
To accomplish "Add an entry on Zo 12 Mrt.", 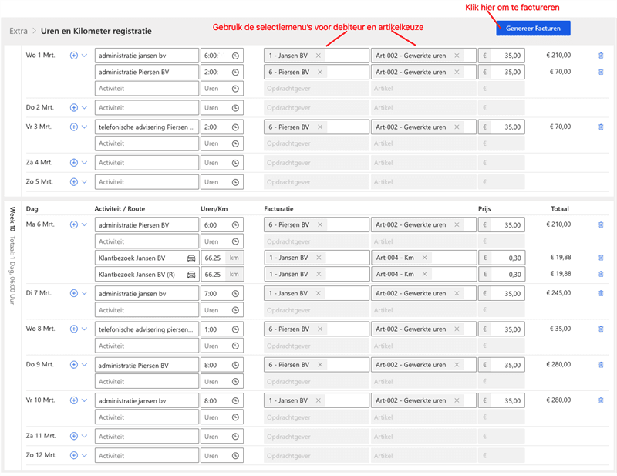I will coord(73,455).
